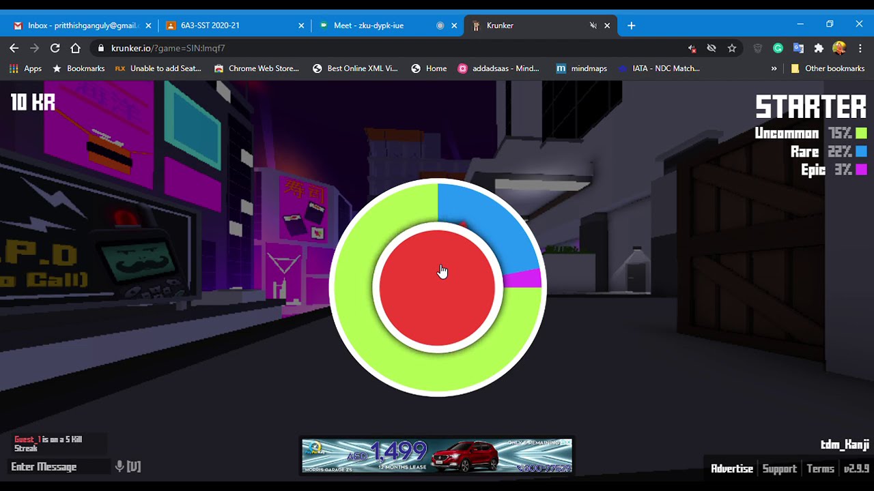This screenshot has width=874, height=491.
Task: Close the 6A3-SST 2020-21 tab
Action: click(x=301, y=25)
